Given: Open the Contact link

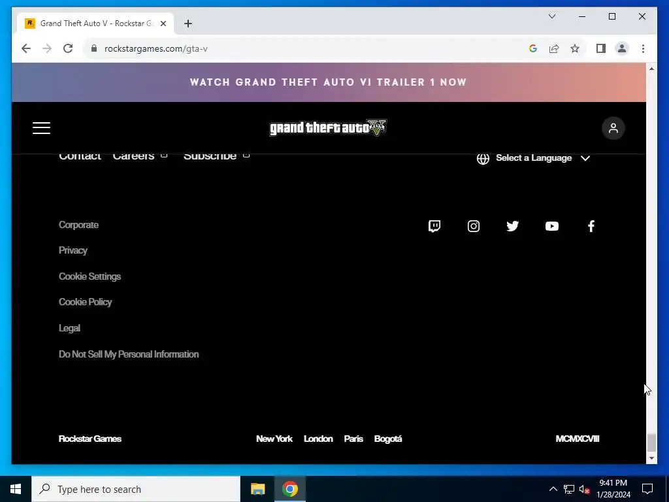Looking at the screenshot, I should [x=80, y=156].
